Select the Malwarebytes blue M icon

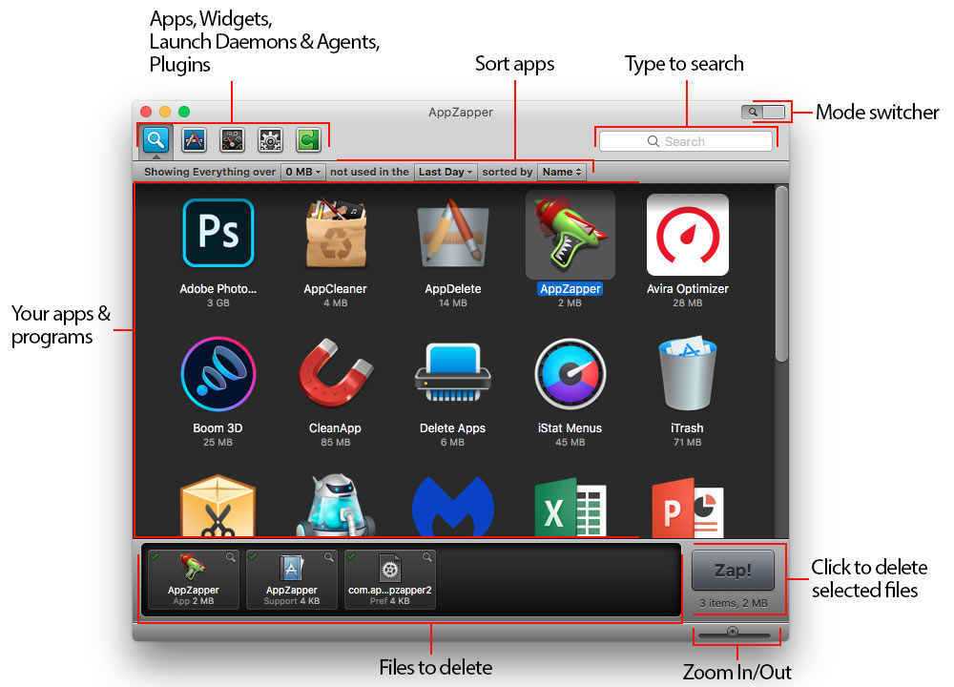pyautogui.click(x=452, y=507)
